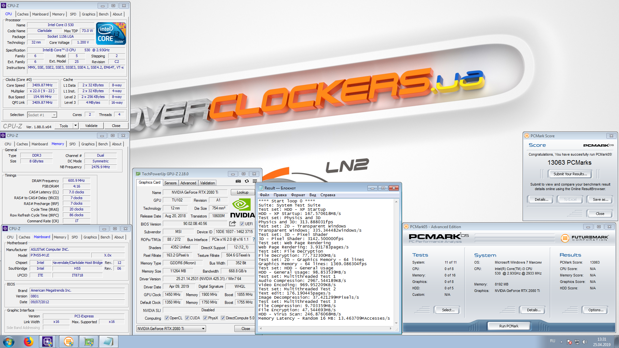Image resolution: width=619 pixels, height=348 pixels.
Task: Open the Validation tab in GPU-Z
Action: coord(207,183)
